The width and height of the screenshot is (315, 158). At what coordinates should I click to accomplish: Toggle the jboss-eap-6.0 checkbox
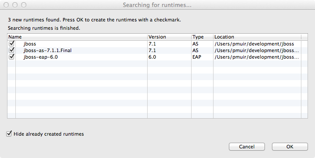(x=12, y=56)
